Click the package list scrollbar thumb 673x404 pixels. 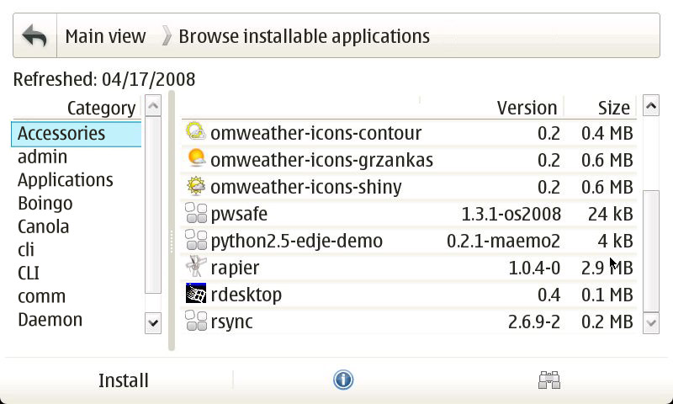(x=650, y=251)
